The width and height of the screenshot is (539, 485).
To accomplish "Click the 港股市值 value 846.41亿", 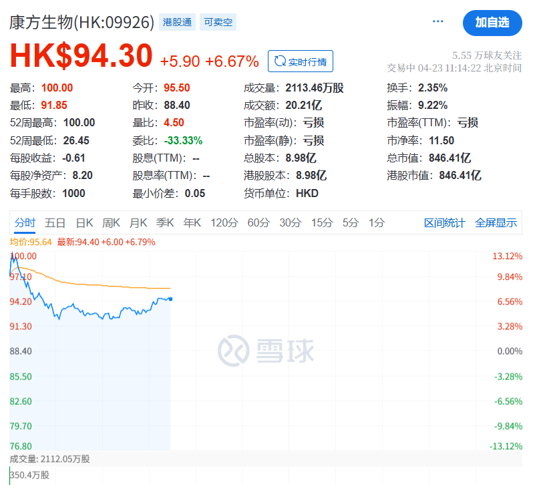I will click(460, 176).
